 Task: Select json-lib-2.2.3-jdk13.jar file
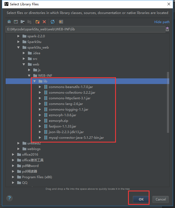66,132
